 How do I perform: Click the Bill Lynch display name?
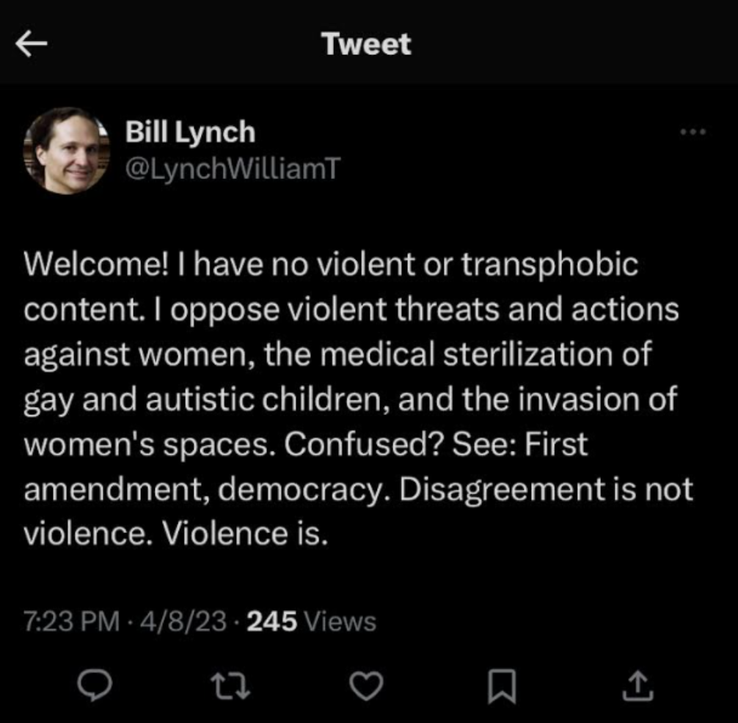tap(190, 133)
